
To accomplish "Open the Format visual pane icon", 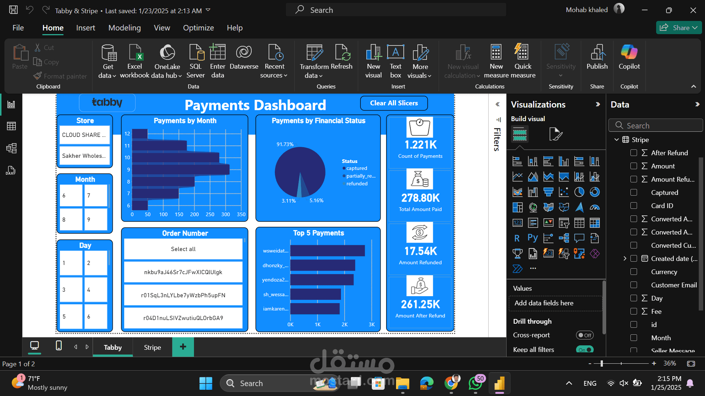I will tap(555, 134).
